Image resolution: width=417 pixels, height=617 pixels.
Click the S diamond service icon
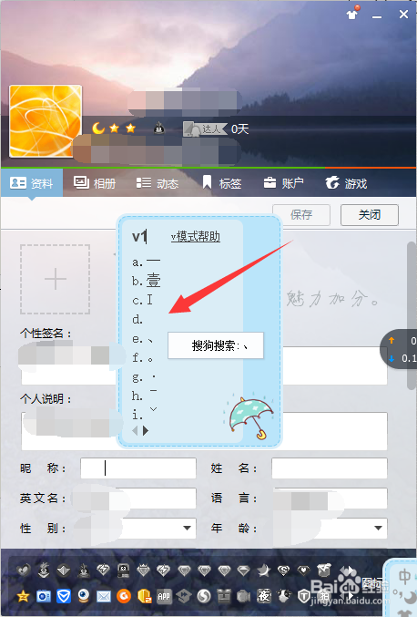click(283, 571)
